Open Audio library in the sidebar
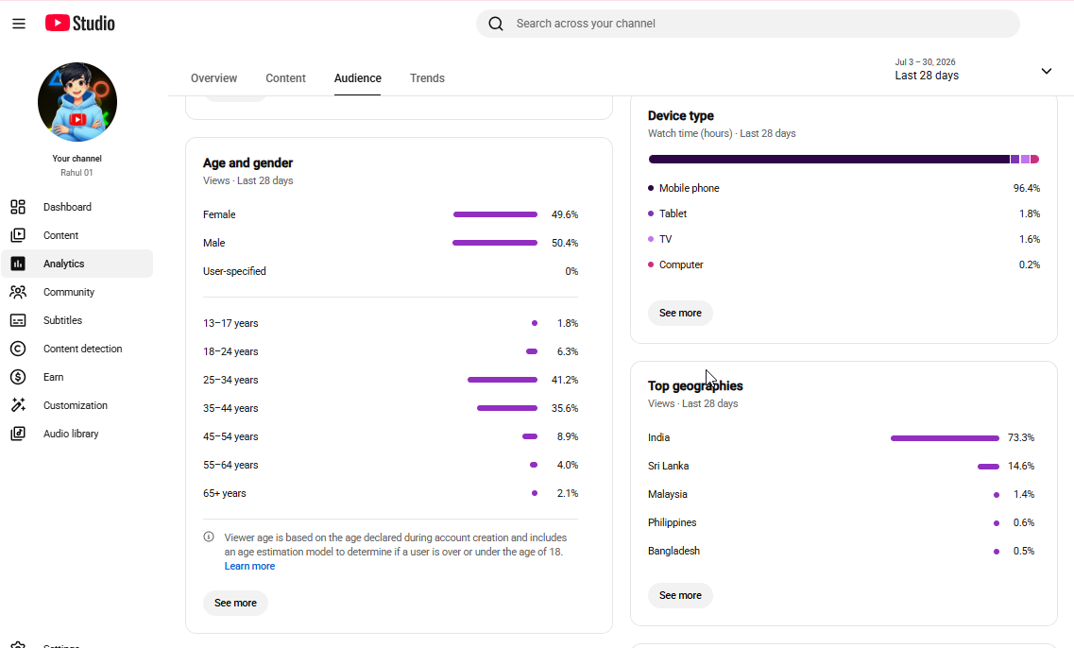Image resolution: width=1074 pixels, height=648 pixels. pyautogui.click(x=77, y=434)
